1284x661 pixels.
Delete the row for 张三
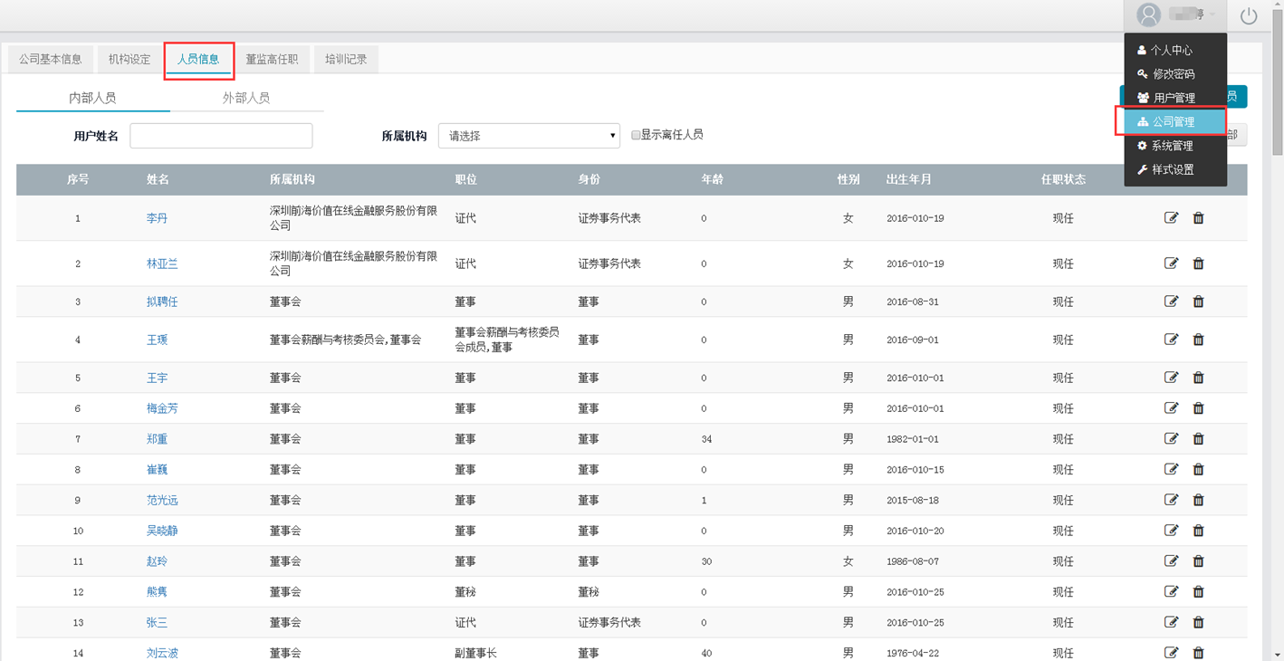(1198, 622)
